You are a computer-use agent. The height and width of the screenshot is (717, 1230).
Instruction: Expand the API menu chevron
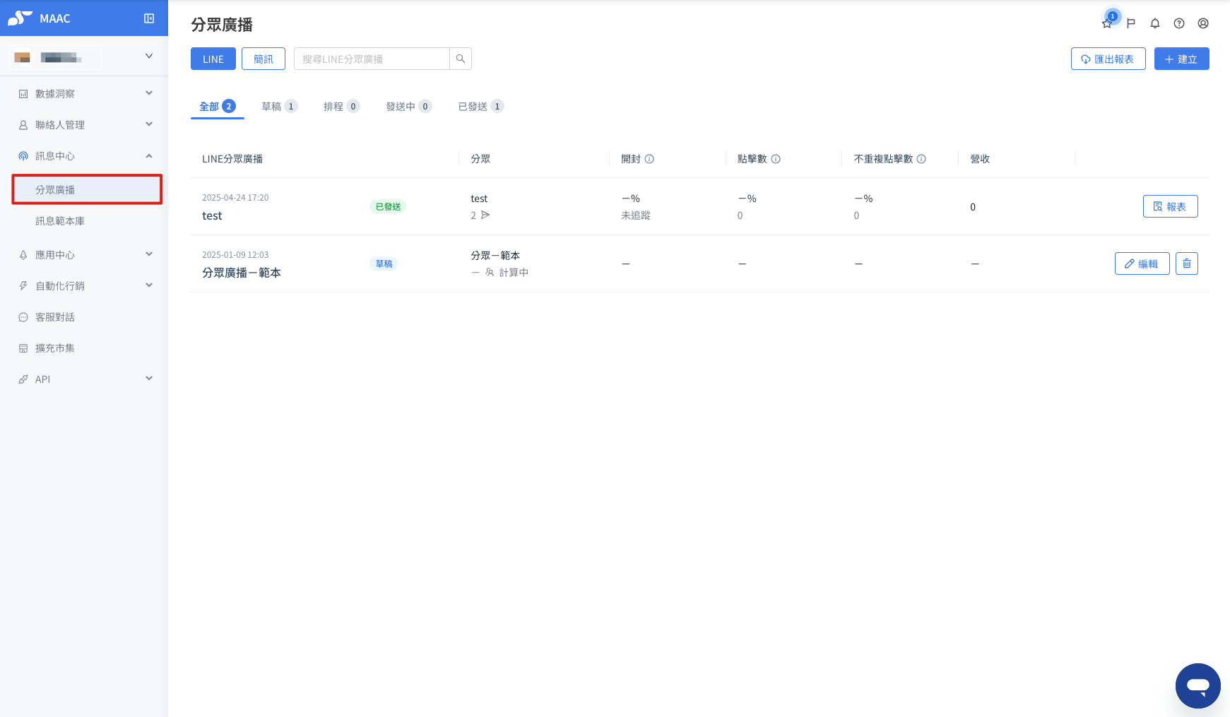[x=149, y=379]
